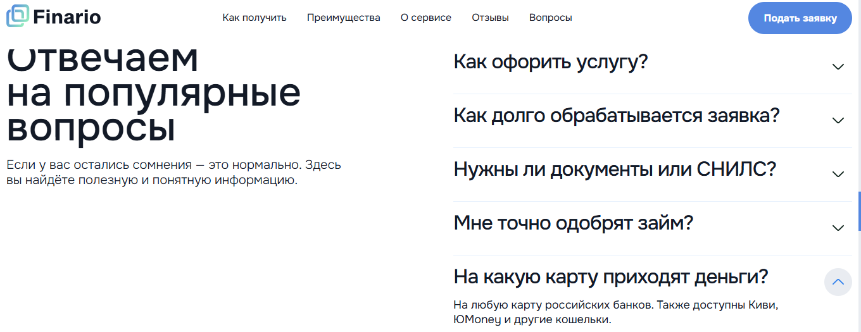Click the question "Нужны ли документы или СНИЛС?"

click(x=615, y=169)
